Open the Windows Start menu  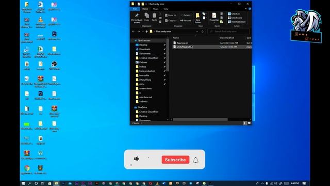[x=23, y=183]
